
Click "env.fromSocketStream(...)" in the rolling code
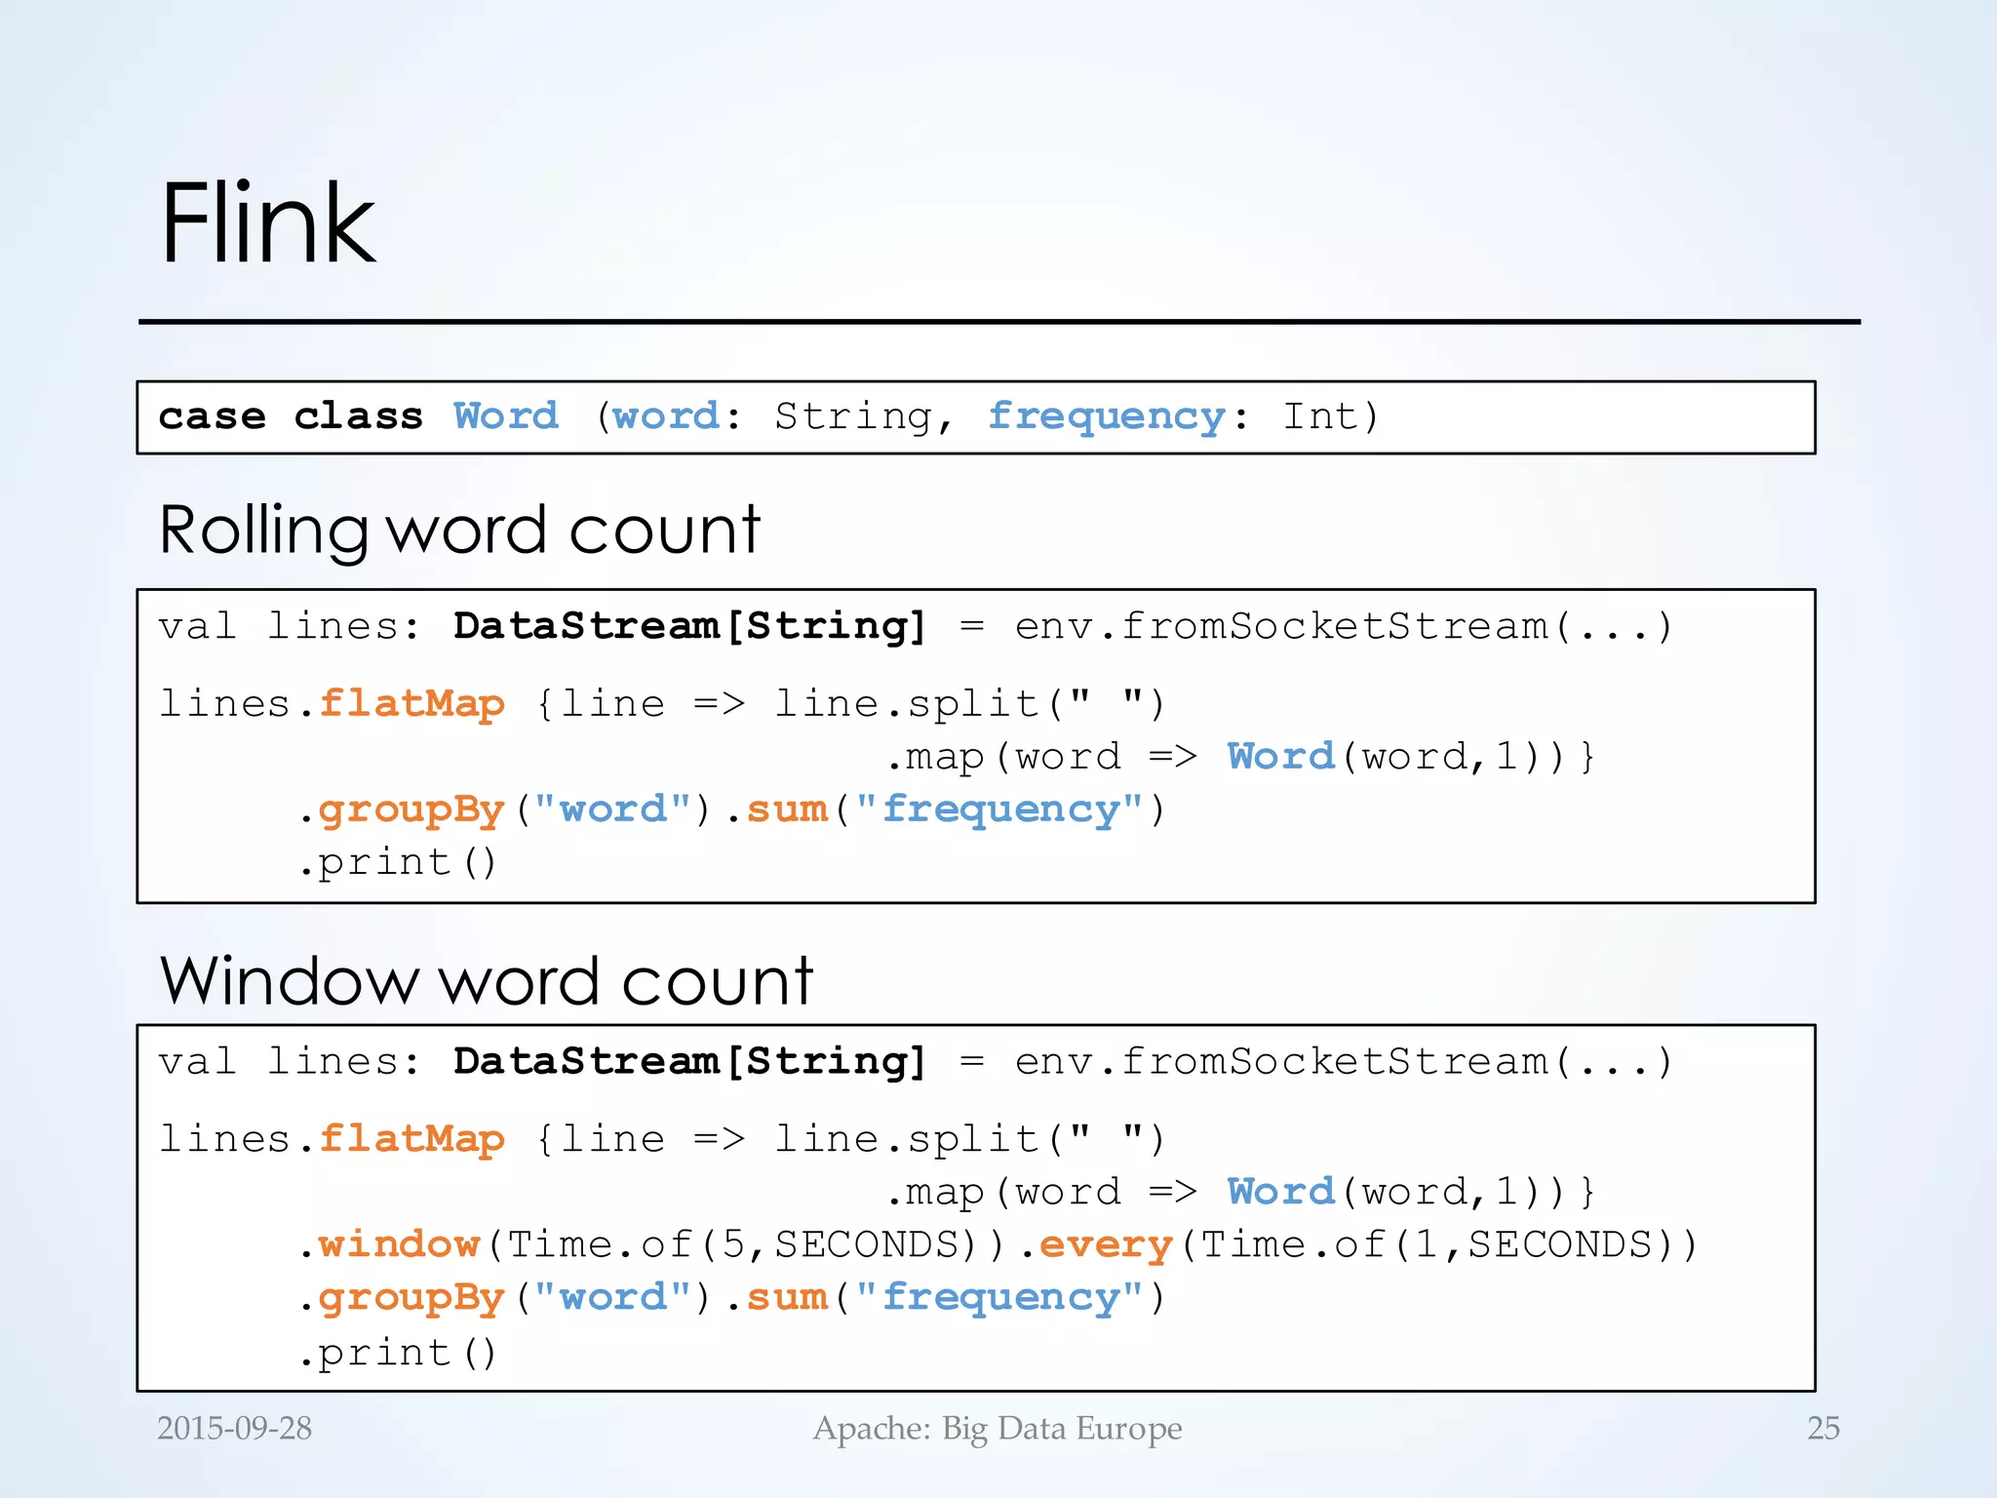[x=1344, y=626]
